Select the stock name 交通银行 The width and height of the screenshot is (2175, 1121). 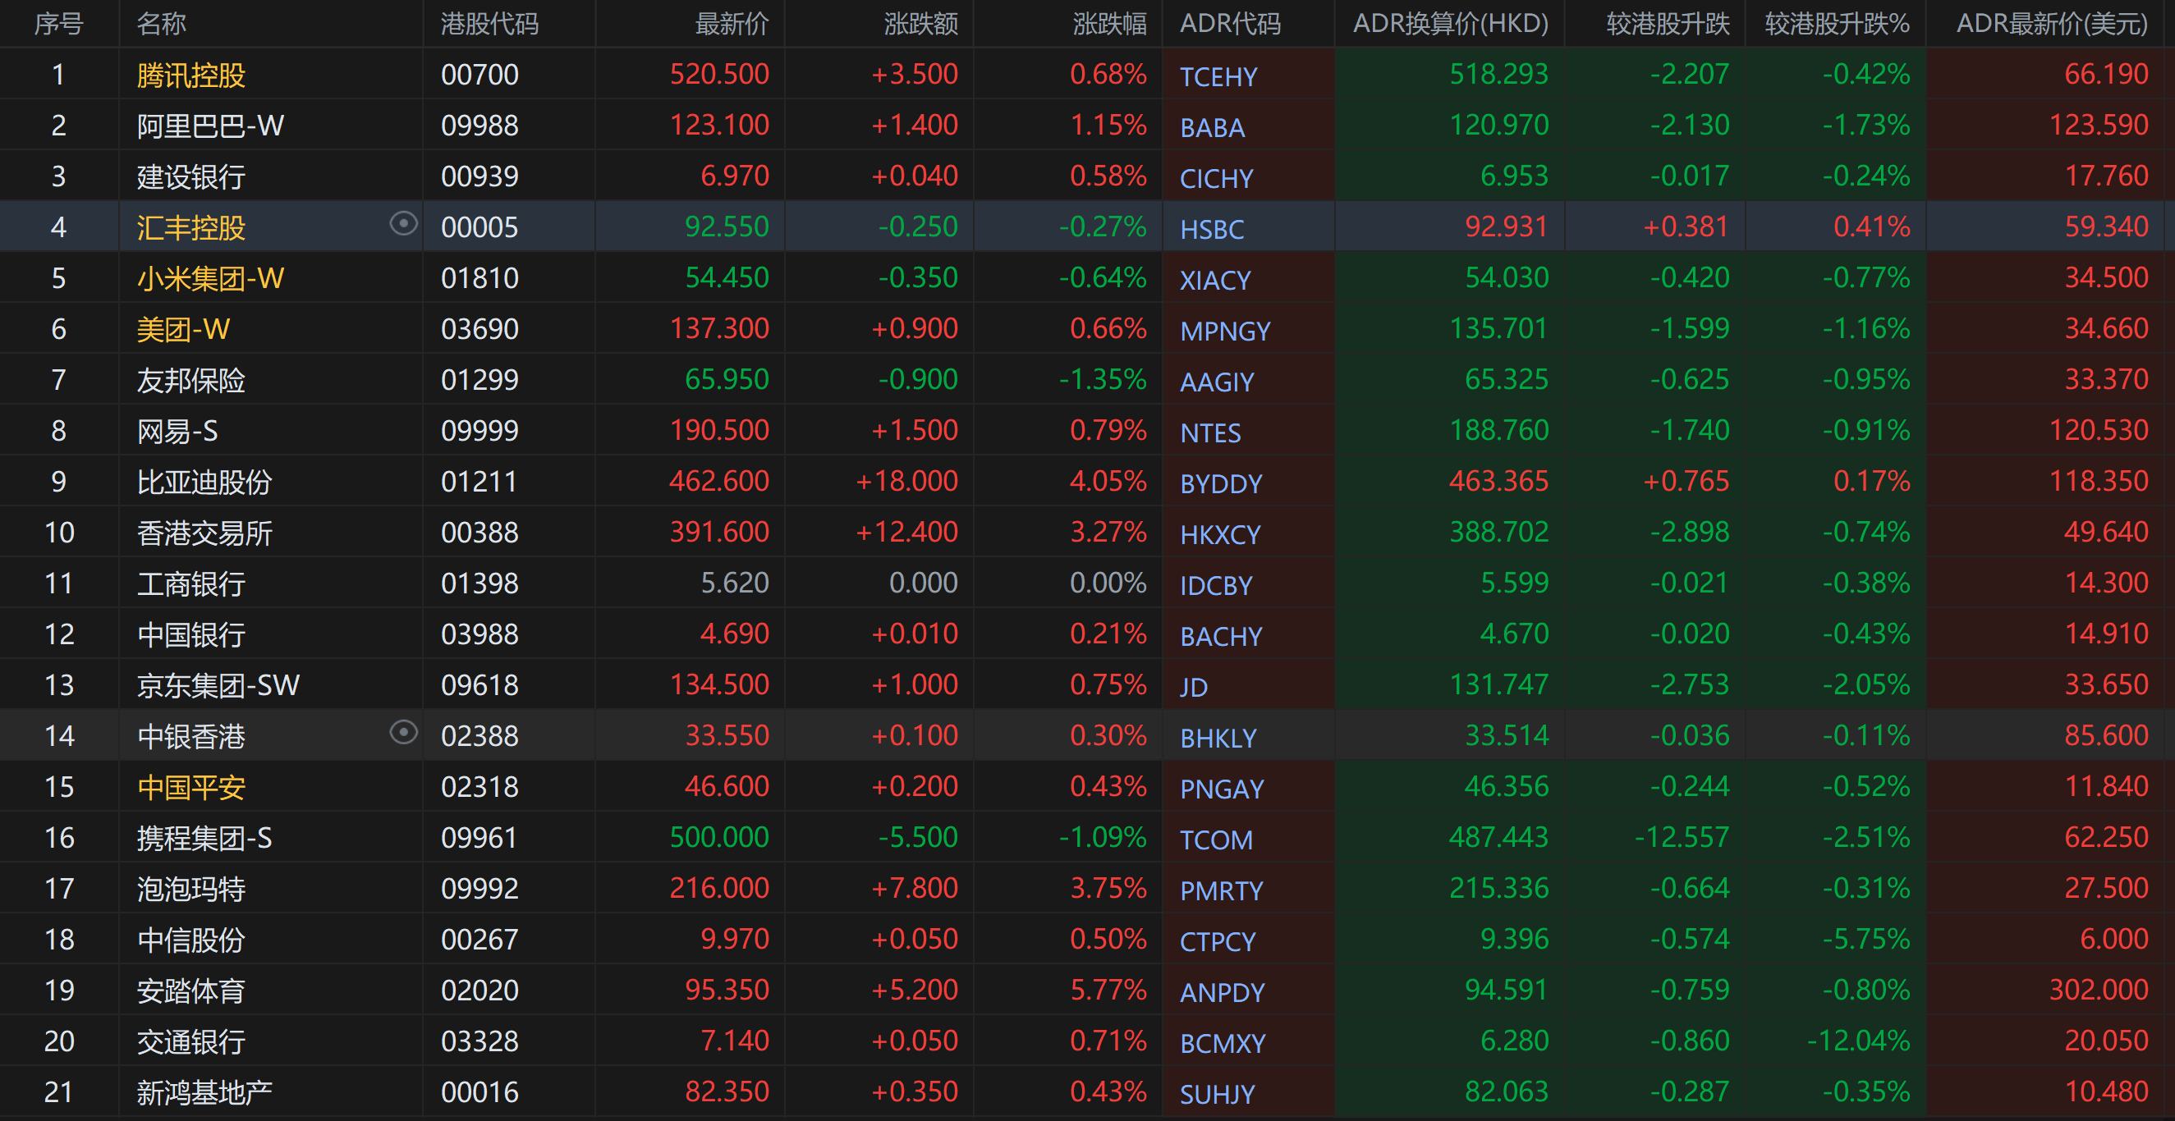[190, 1041]
